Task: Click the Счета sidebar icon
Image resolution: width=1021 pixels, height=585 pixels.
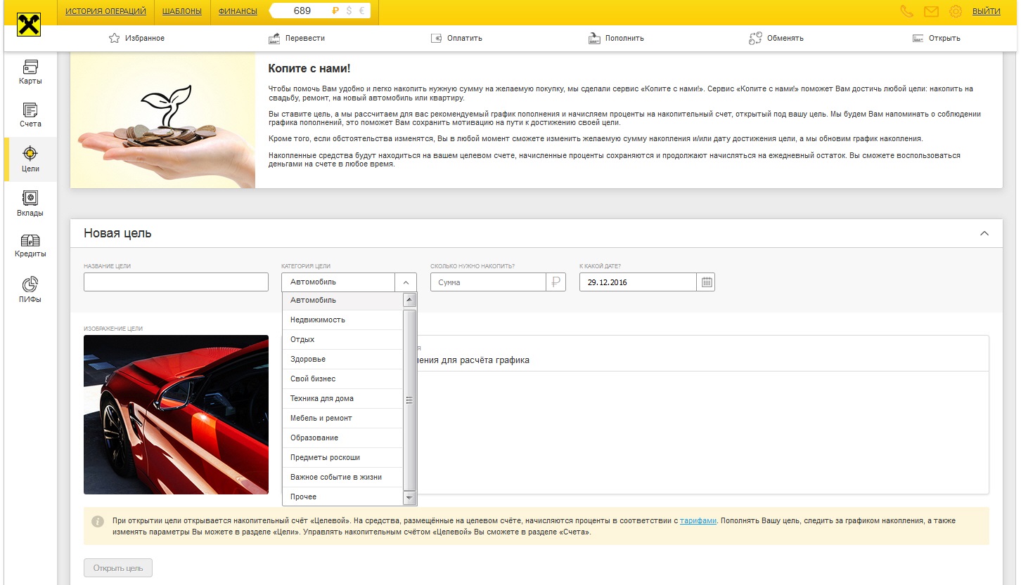Action: [x=30, y=110]
